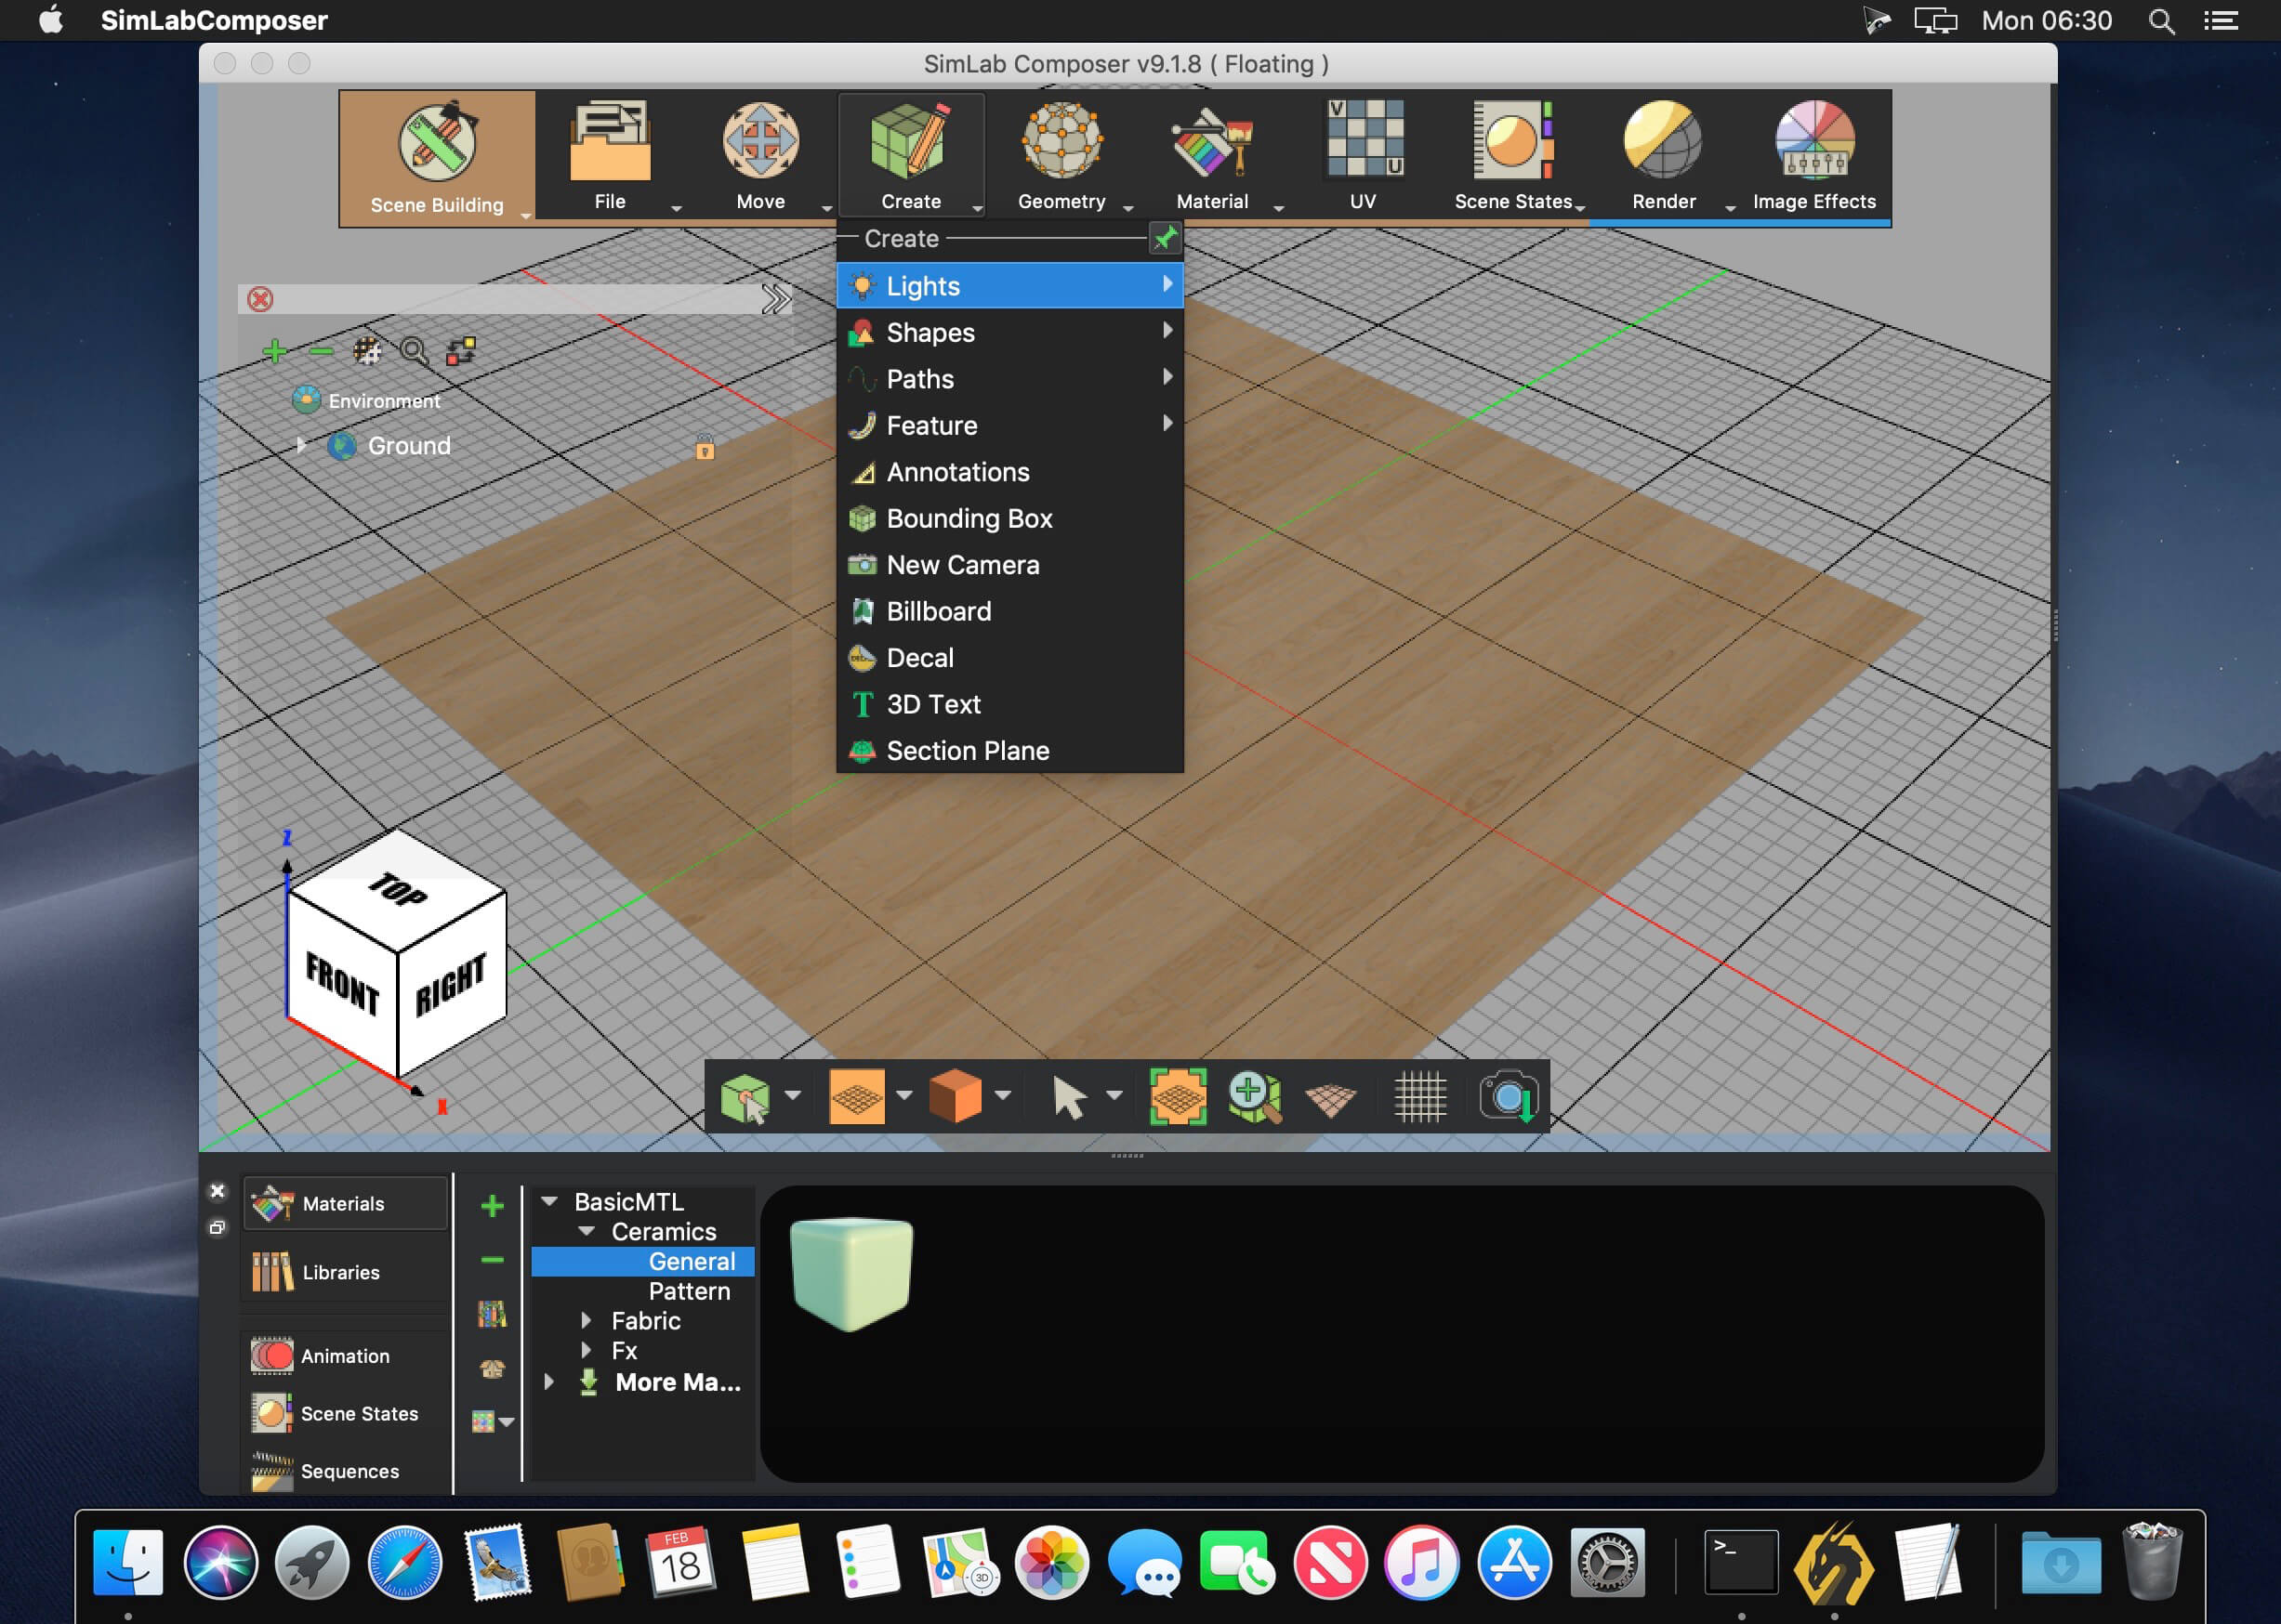Expand the Fabric material category
The width and height of the screenshot is (2281, 1624).
pos(587,1321)
